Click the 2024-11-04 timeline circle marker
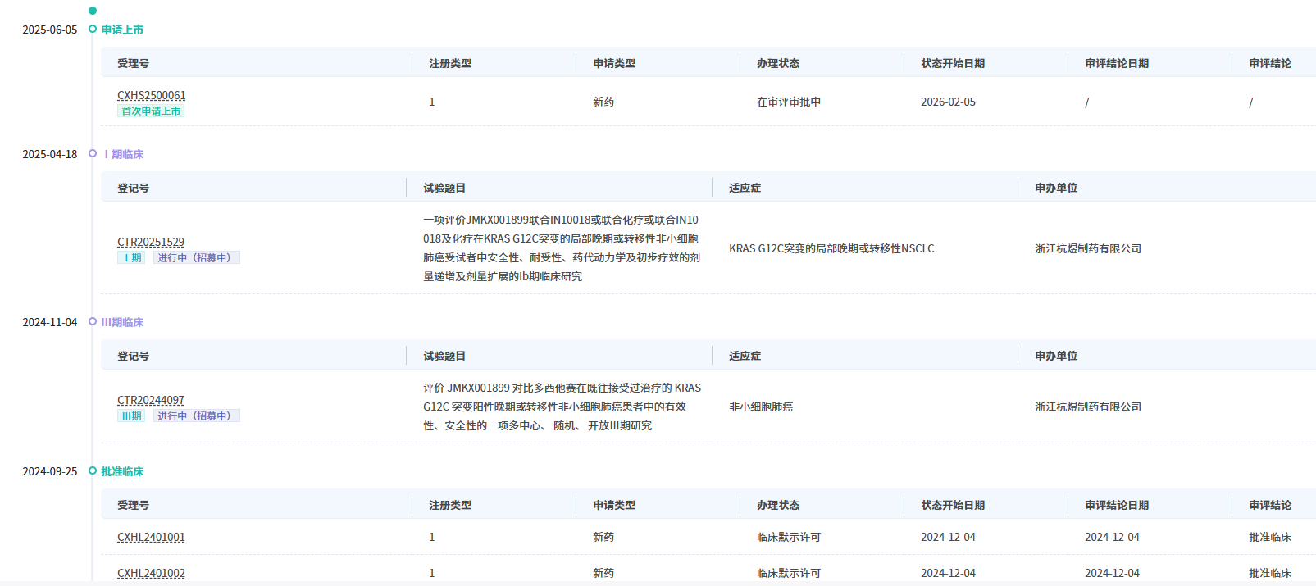Image resolution: width=1316 pixels, height=586 pixels. point(93,321)
